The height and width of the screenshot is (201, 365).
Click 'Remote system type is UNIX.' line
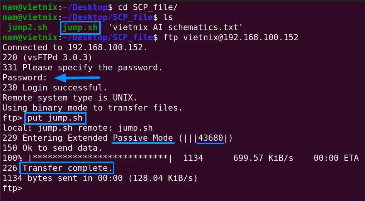[70, 98]
